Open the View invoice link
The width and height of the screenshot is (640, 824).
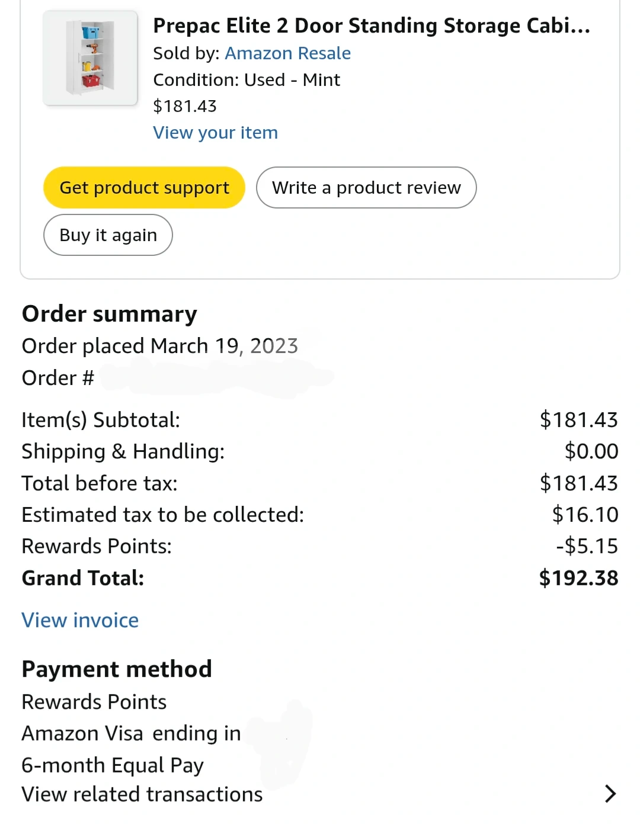80,620
